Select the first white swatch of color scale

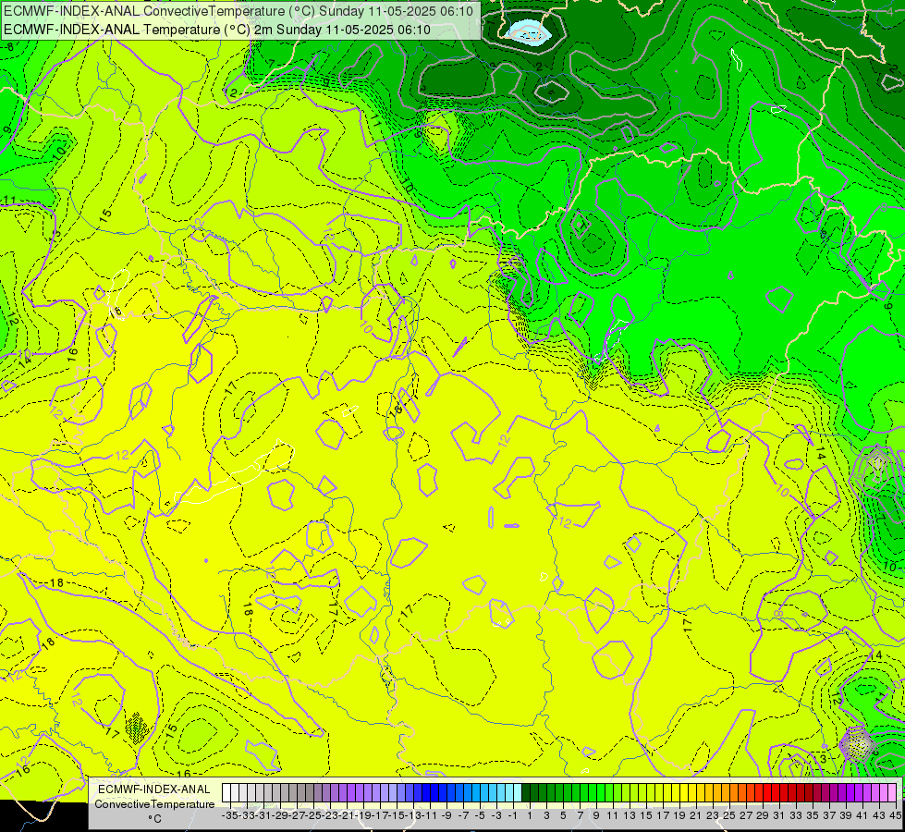226,793
